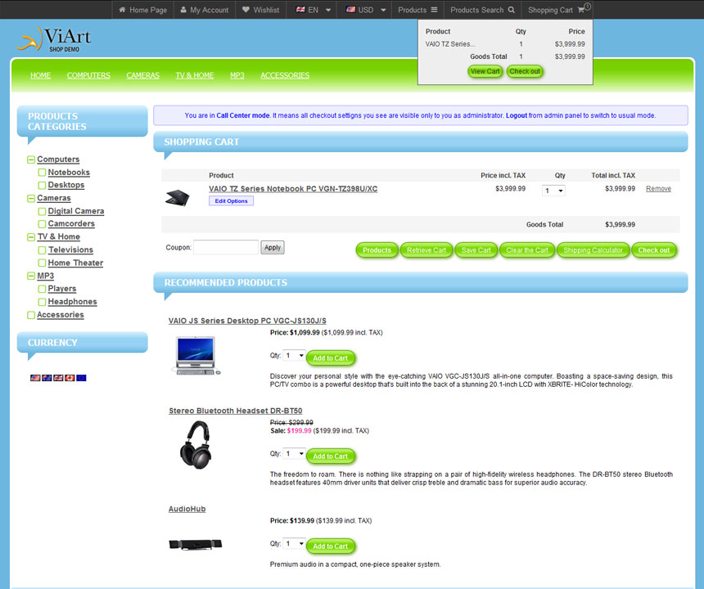Image resolution: width=704 pixels, height=589 pixels.
Task: Open the Shipping Calculator
Action: point(593,250)
